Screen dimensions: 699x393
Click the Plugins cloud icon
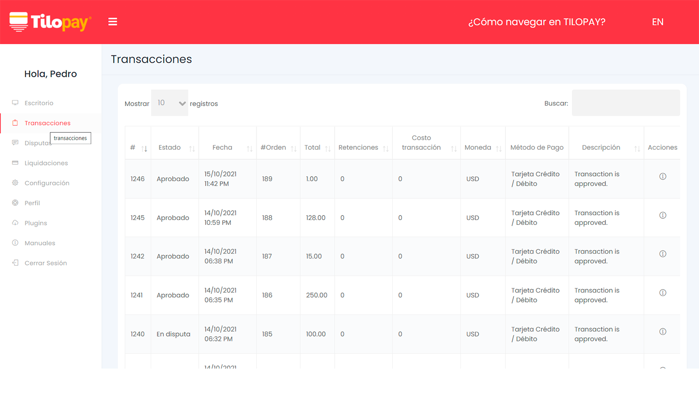[x=15, y=223]
